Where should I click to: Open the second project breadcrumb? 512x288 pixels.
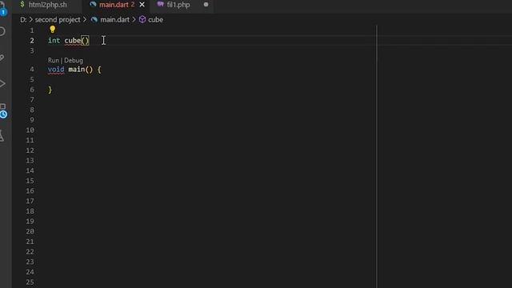pos(58,19)
